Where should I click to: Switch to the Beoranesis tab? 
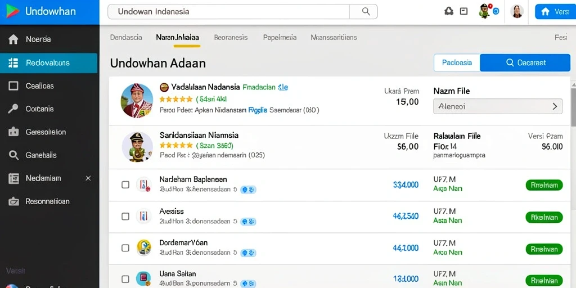pyautogui.click(x=231, y=38)
